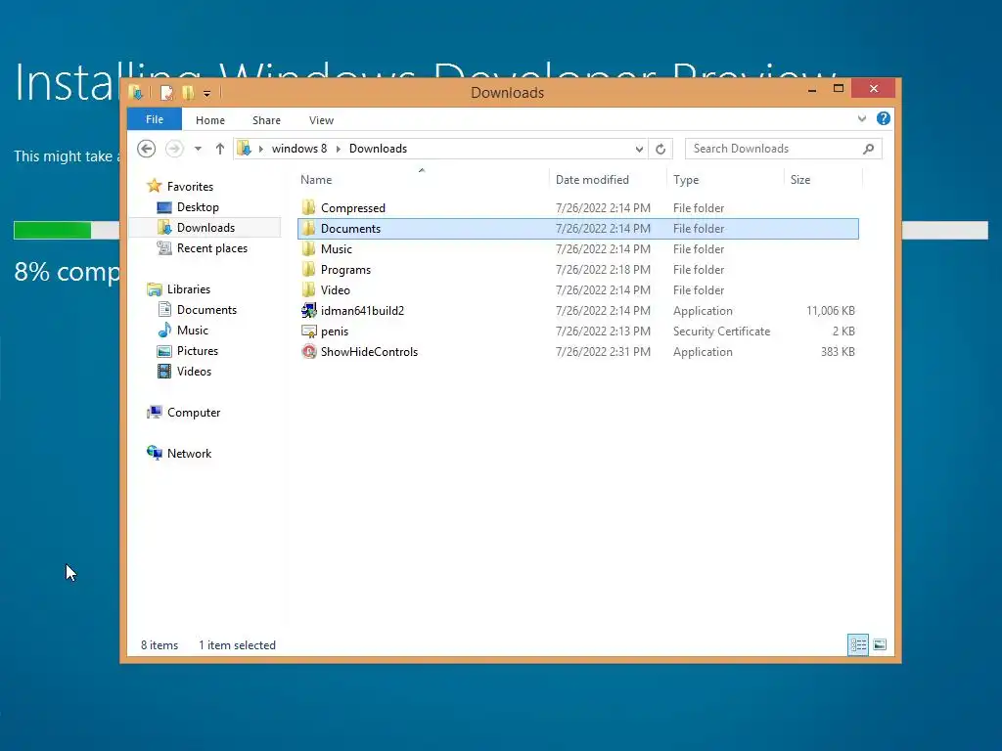
Task: Click the search magnifier icon
Action: tap(869, 149)
